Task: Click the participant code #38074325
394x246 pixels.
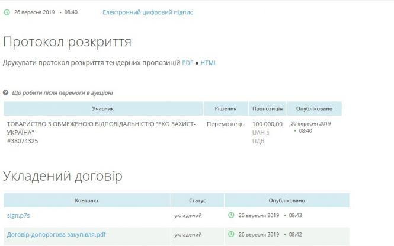Action: pyautogui.click(x=23, y=141)
